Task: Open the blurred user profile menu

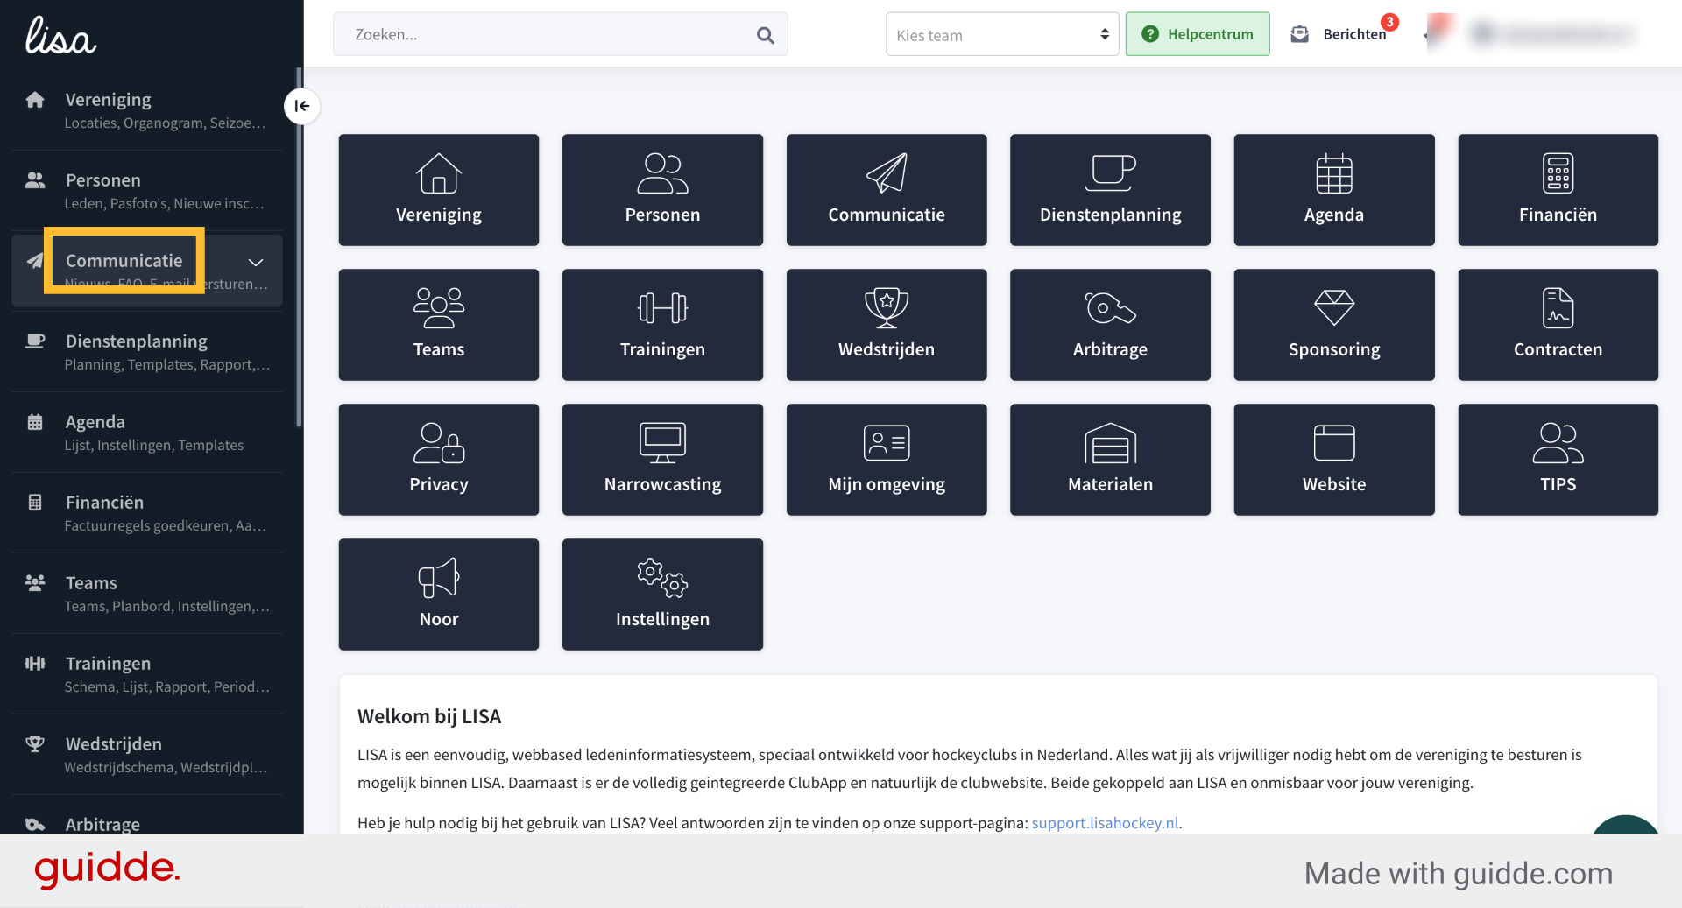Action: [1551, 34]
